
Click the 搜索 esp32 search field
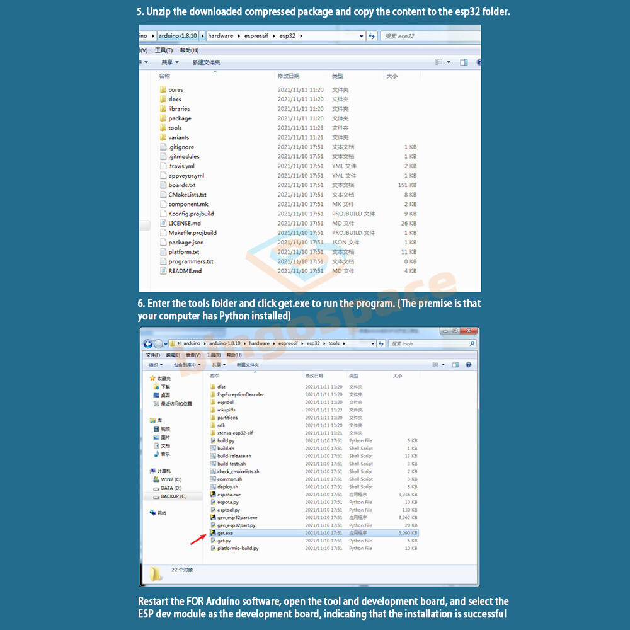[430, 36]
